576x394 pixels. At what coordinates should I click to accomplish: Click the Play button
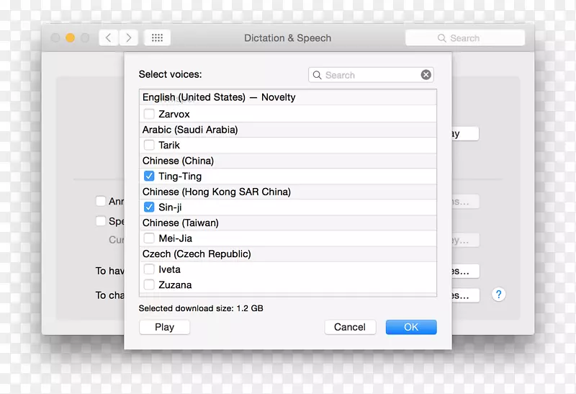(x=165, y=327)
